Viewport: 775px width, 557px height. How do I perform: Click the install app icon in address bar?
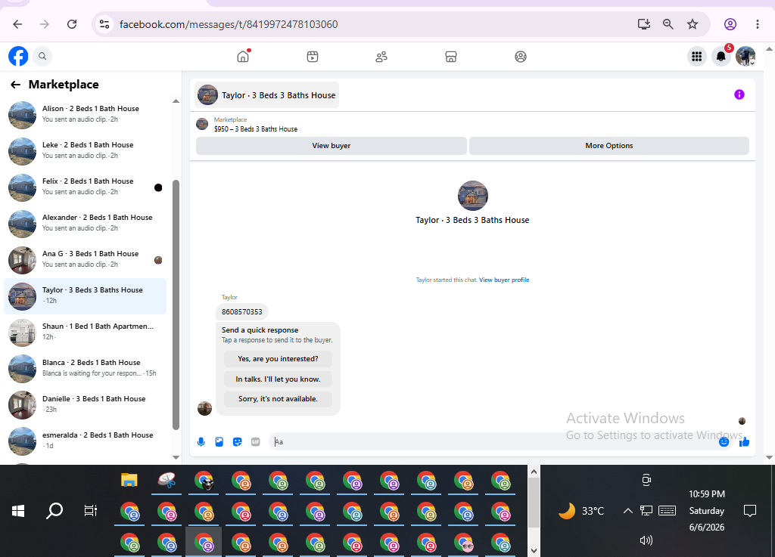click(643, 24)
